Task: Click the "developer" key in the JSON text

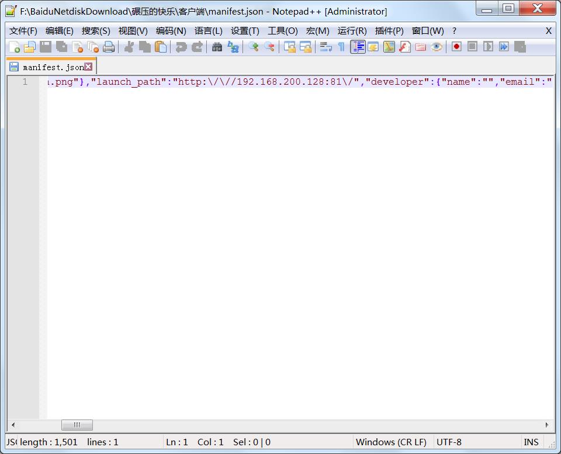Action: point(397,82)
